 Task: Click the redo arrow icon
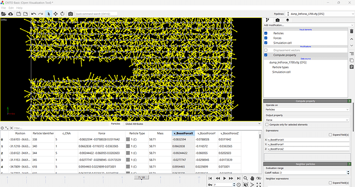41,14
